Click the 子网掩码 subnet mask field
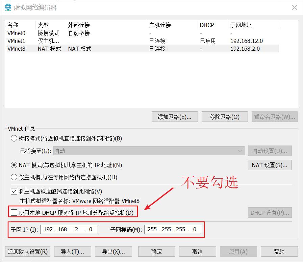Image resolution: width=303 pixels, height=262 pixels. coord(173,229)
